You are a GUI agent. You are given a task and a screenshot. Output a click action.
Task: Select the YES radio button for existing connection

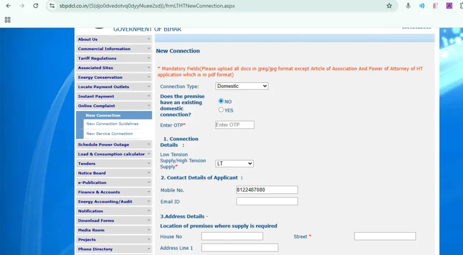[x=221, y=110]
